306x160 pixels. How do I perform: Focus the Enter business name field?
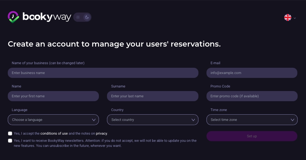103,73
